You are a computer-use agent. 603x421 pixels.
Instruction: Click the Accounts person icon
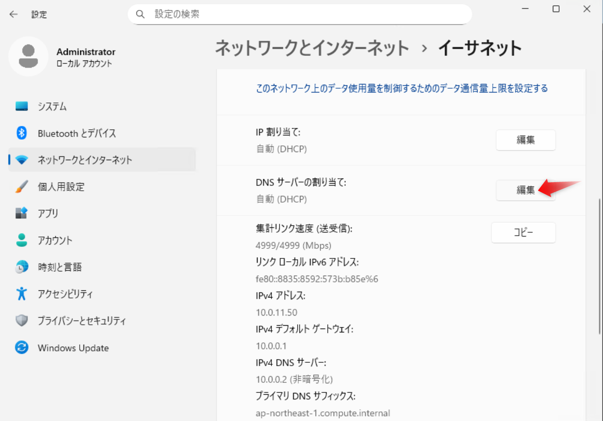(x=21, y=240)
